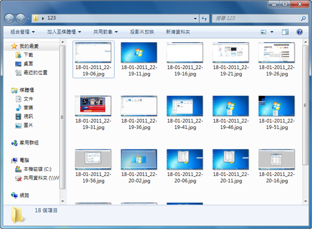Viewport: 312px width, 229px height.
Task: Start the 投影片放映 slideshow
Action: 142,32
